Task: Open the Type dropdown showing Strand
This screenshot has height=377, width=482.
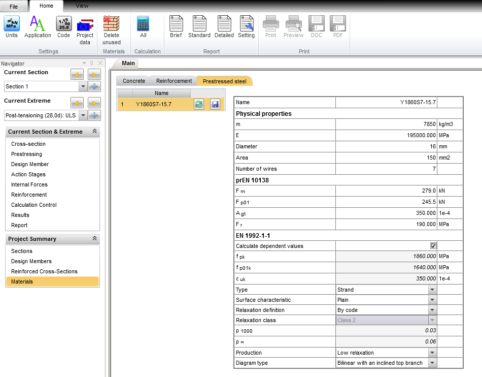Action: (x=432, y=290)
